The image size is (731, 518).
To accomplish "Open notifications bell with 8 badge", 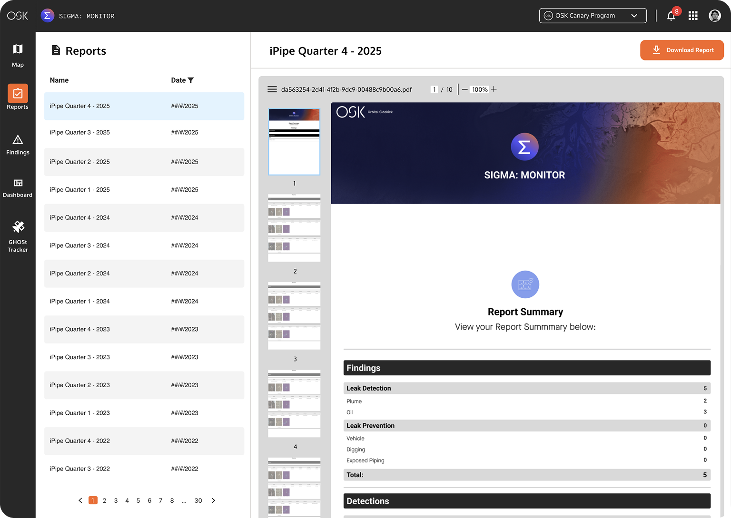I will click(x=671, y=16).
